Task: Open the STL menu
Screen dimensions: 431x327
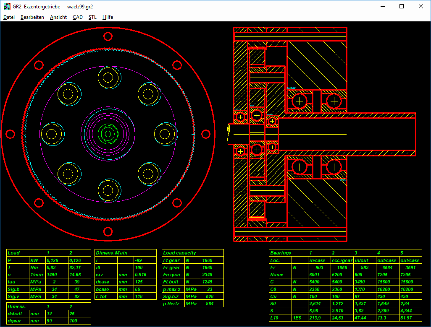Action: (x=92, y=17)
